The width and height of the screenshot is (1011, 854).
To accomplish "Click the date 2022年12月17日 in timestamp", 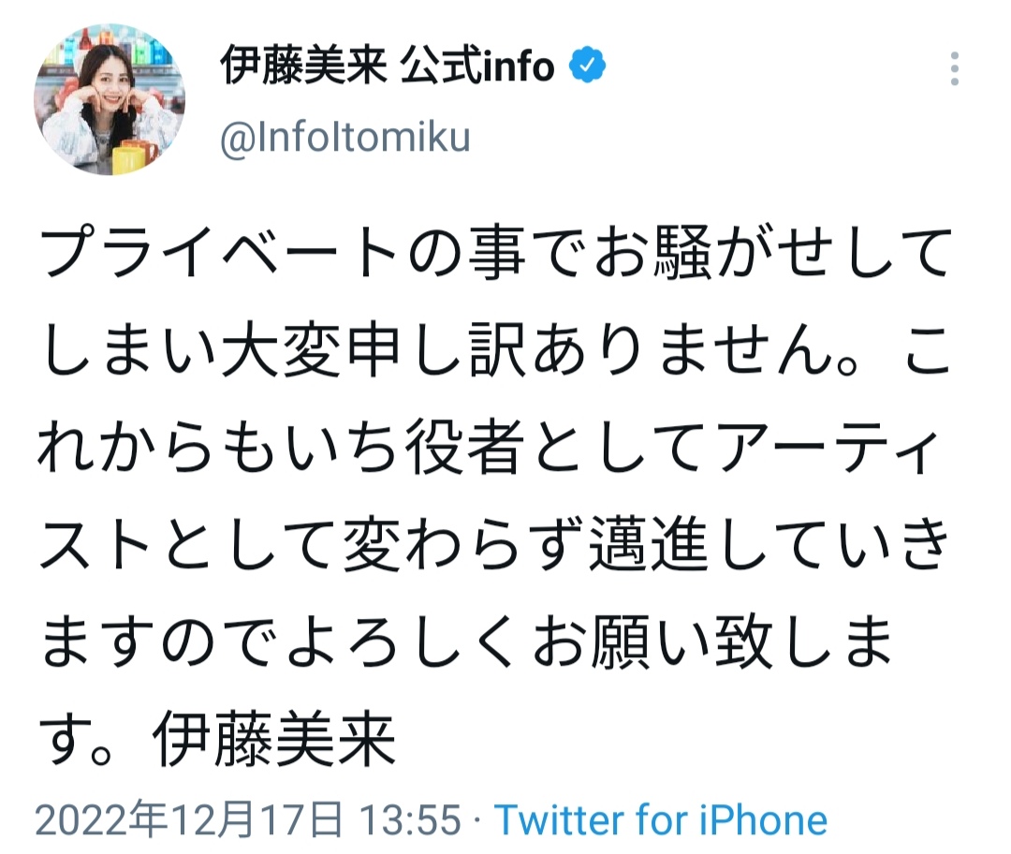I will (x=187, y=821).
